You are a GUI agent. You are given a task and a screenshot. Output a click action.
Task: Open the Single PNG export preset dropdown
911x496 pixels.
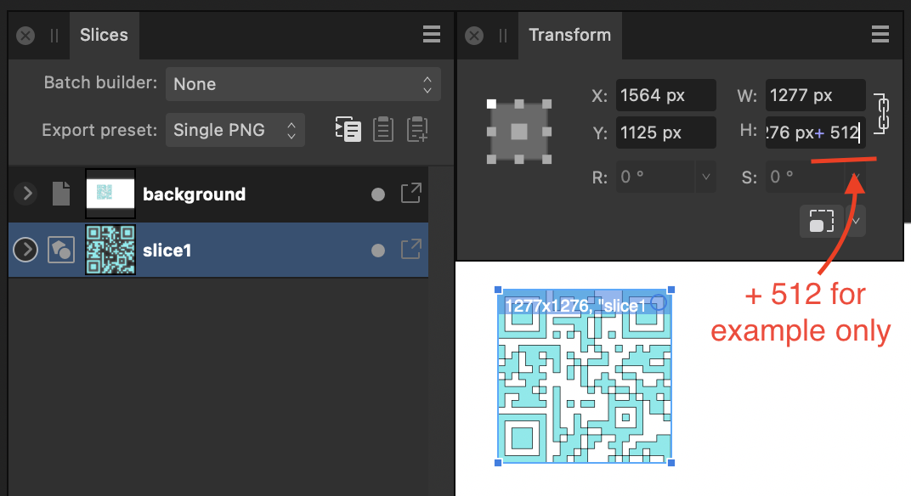[235, 129]
